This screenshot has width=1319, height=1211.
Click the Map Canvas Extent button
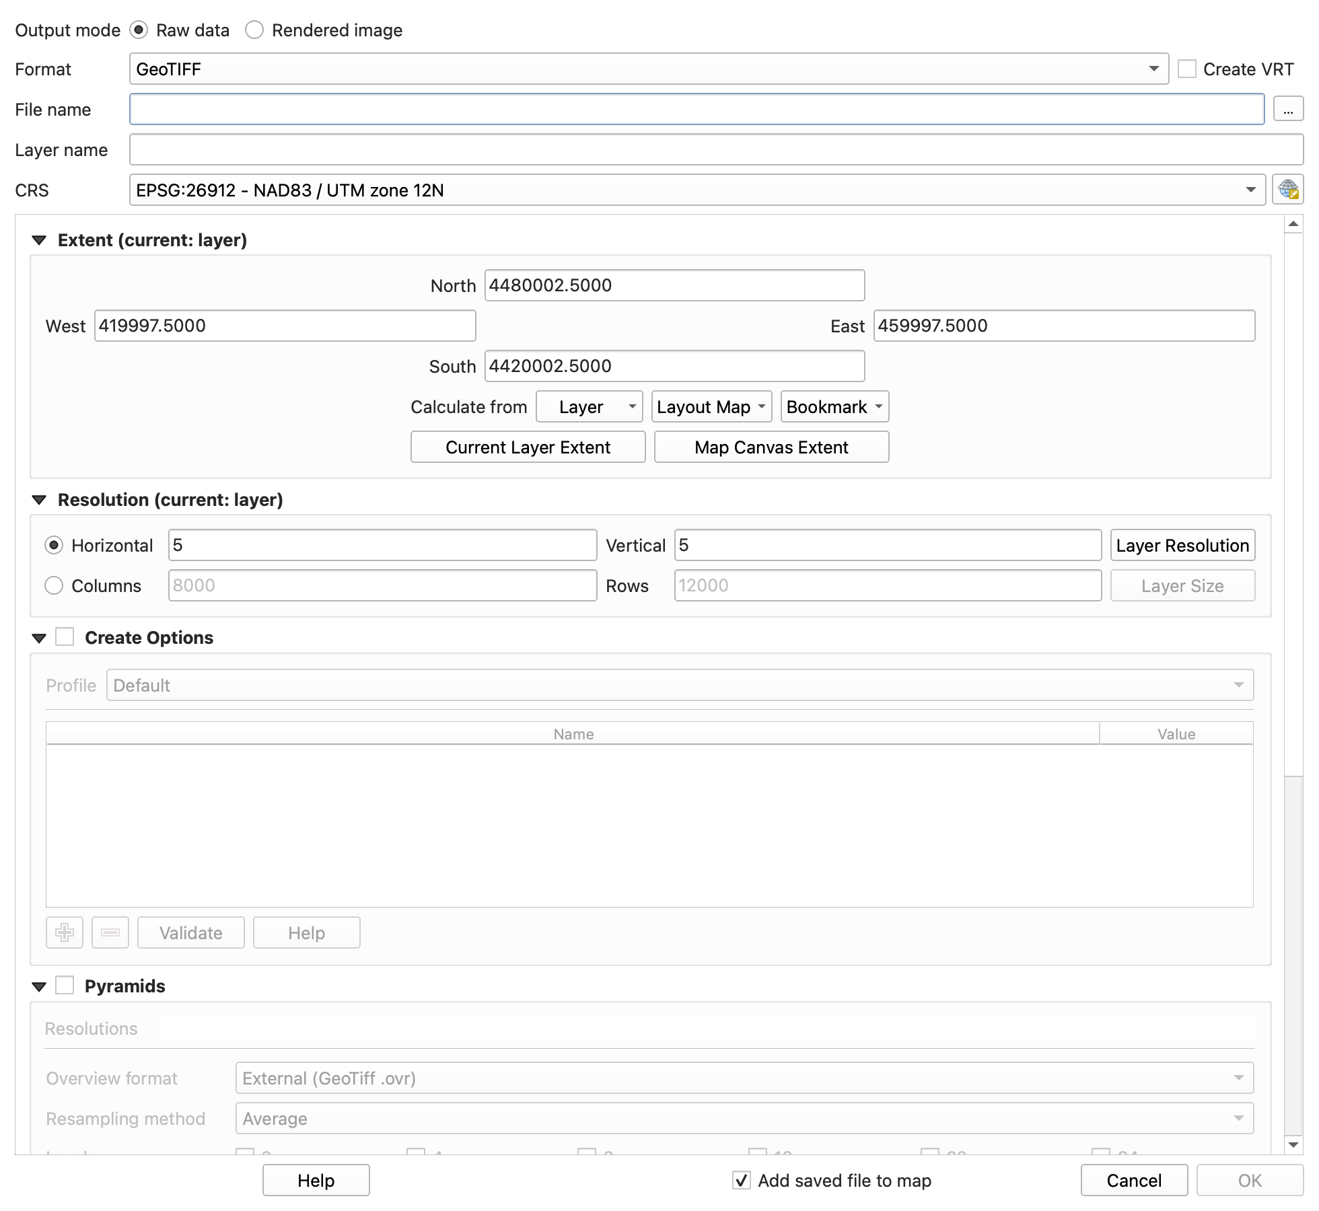771,447
